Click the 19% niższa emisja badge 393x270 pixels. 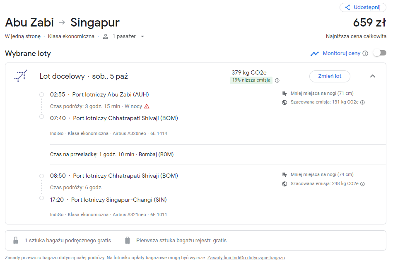[251, 80]
